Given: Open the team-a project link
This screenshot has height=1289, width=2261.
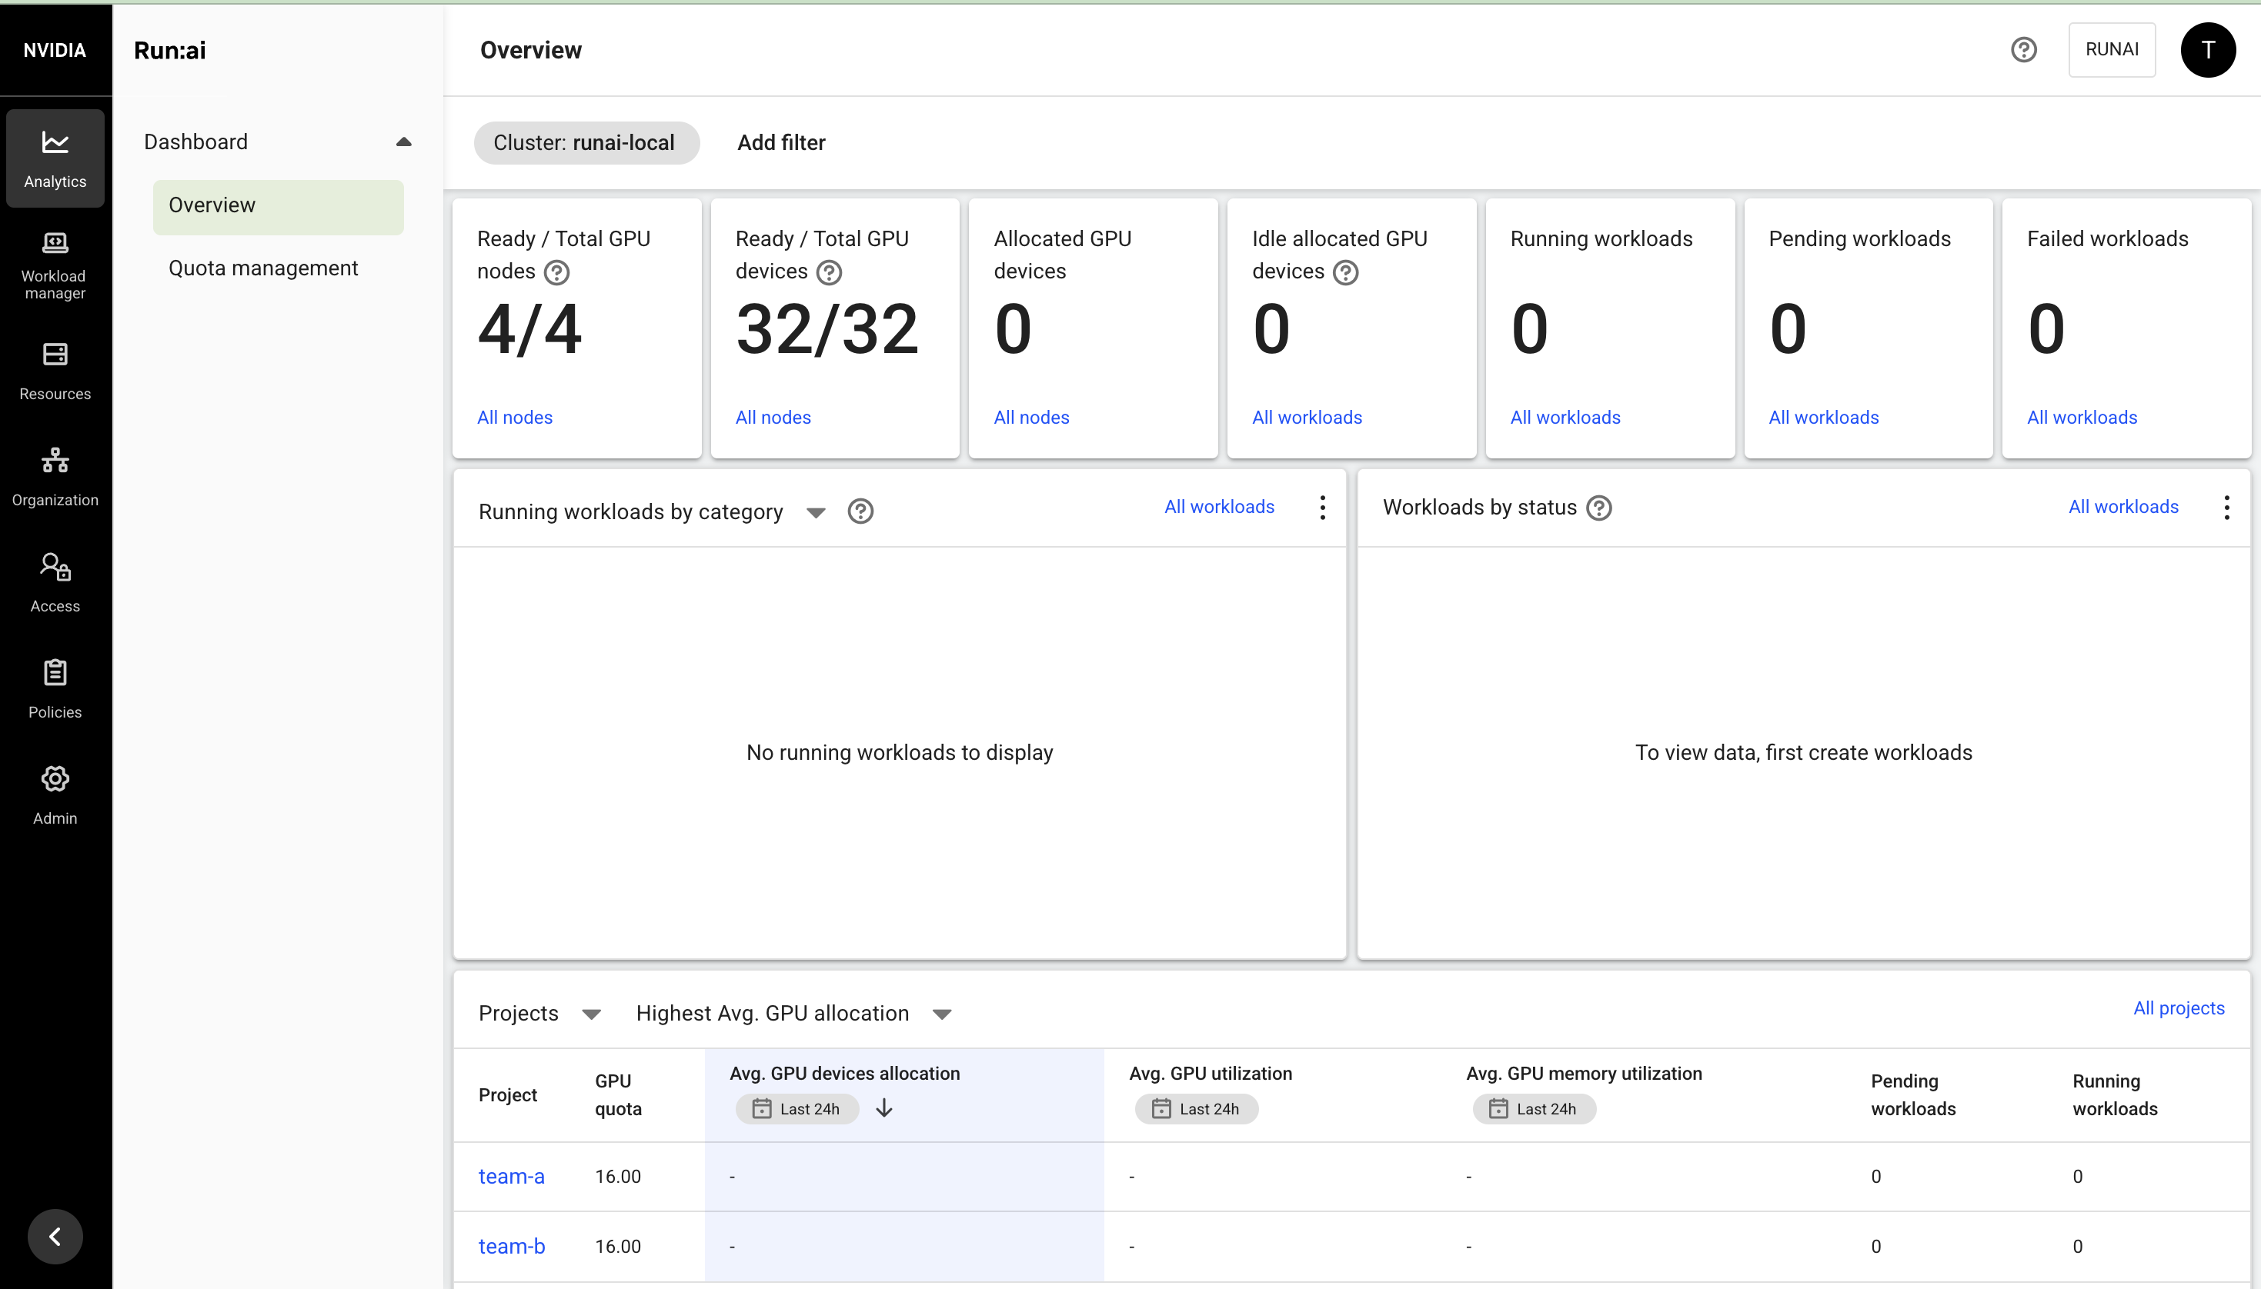Looking at the screenshot, I should click(511, 1177).
